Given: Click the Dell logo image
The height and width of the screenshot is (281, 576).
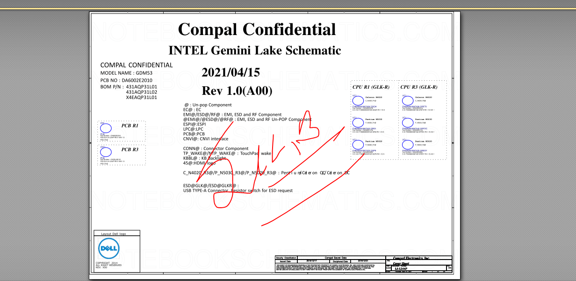Looking at the screenshot, I should click(x=108, y=249).
